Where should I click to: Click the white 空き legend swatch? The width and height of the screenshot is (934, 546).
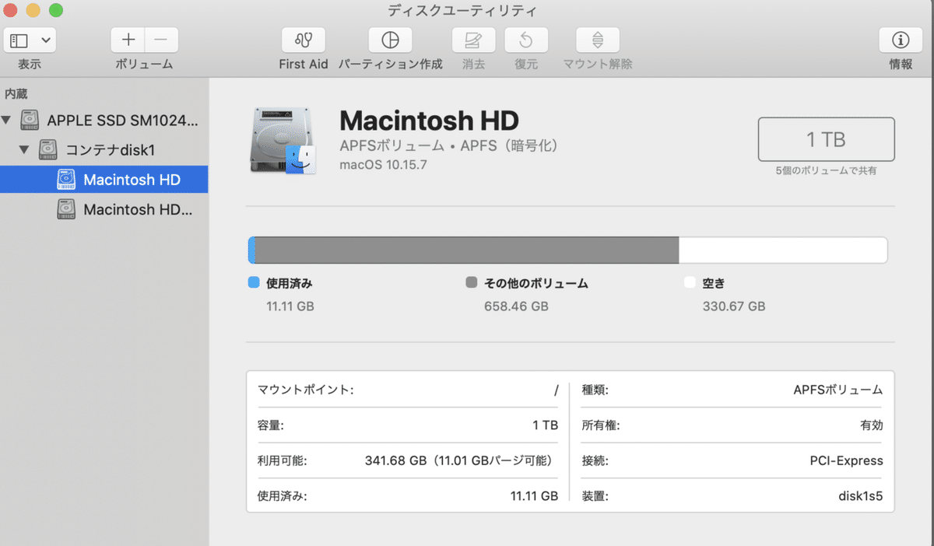click(690, 283)
